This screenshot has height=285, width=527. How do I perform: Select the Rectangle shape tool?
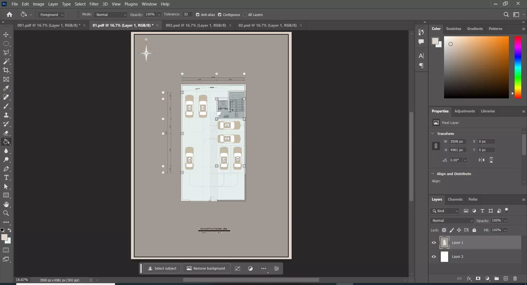tap(6, 195)
